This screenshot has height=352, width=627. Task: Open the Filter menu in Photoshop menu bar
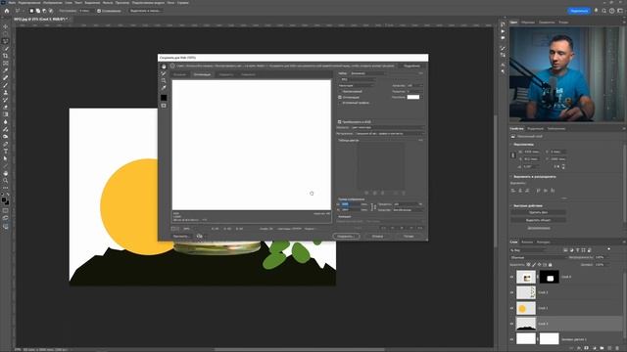tap(108, 2)
